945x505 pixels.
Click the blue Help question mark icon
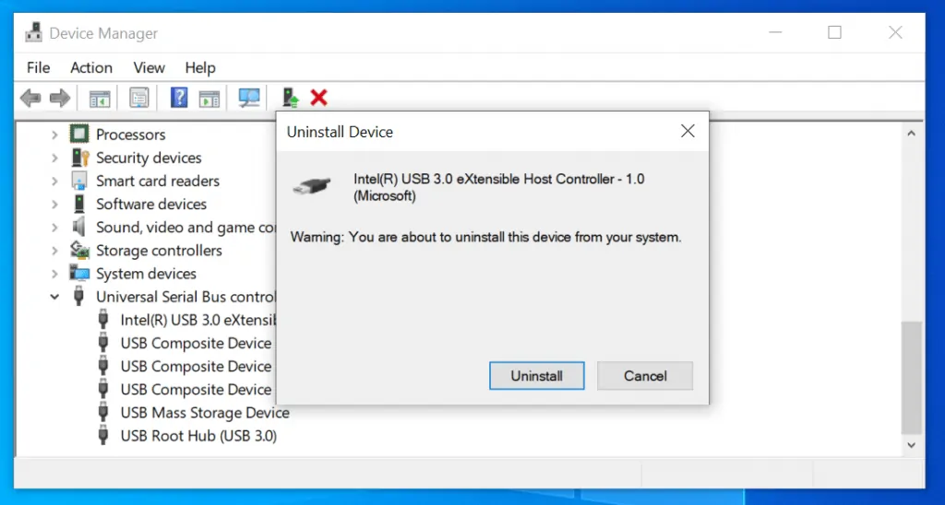(179, 98)
